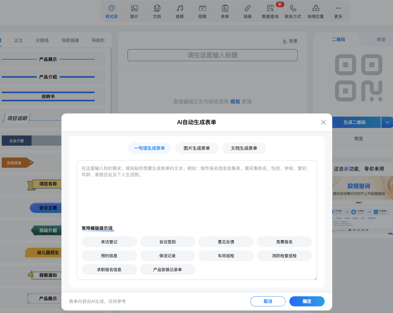Insert an image with 图片 icon
The width and height of the screenshot is (393, 313).
coord(134,12)
